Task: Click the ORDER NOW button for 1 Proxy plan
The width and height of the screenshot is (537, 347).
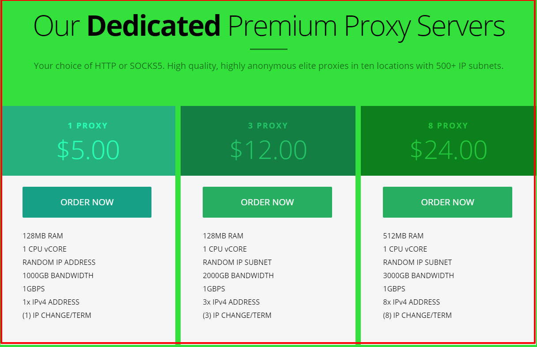Action: pos(87,202)
